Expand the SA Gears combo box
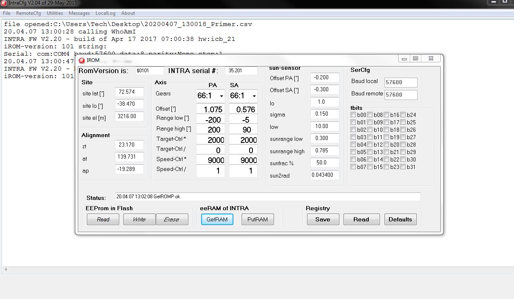Screen dimensions: 514x299 coord(254,96)
